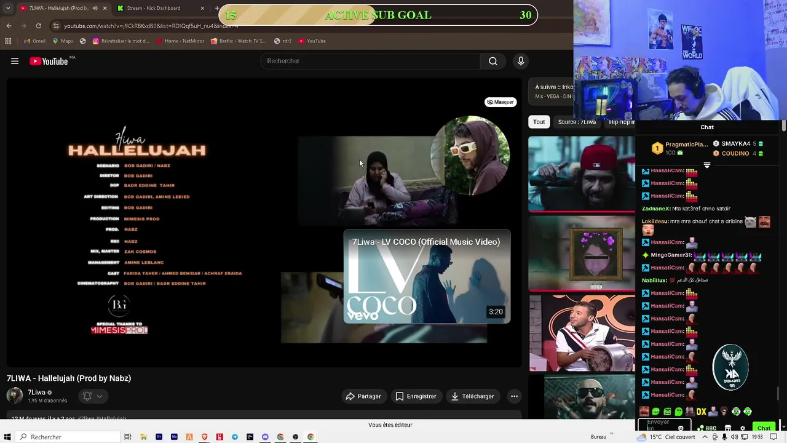Click the 7Liwa circular channel end-card
Viewport: 787px width, 443px height.
click(470, 156)
